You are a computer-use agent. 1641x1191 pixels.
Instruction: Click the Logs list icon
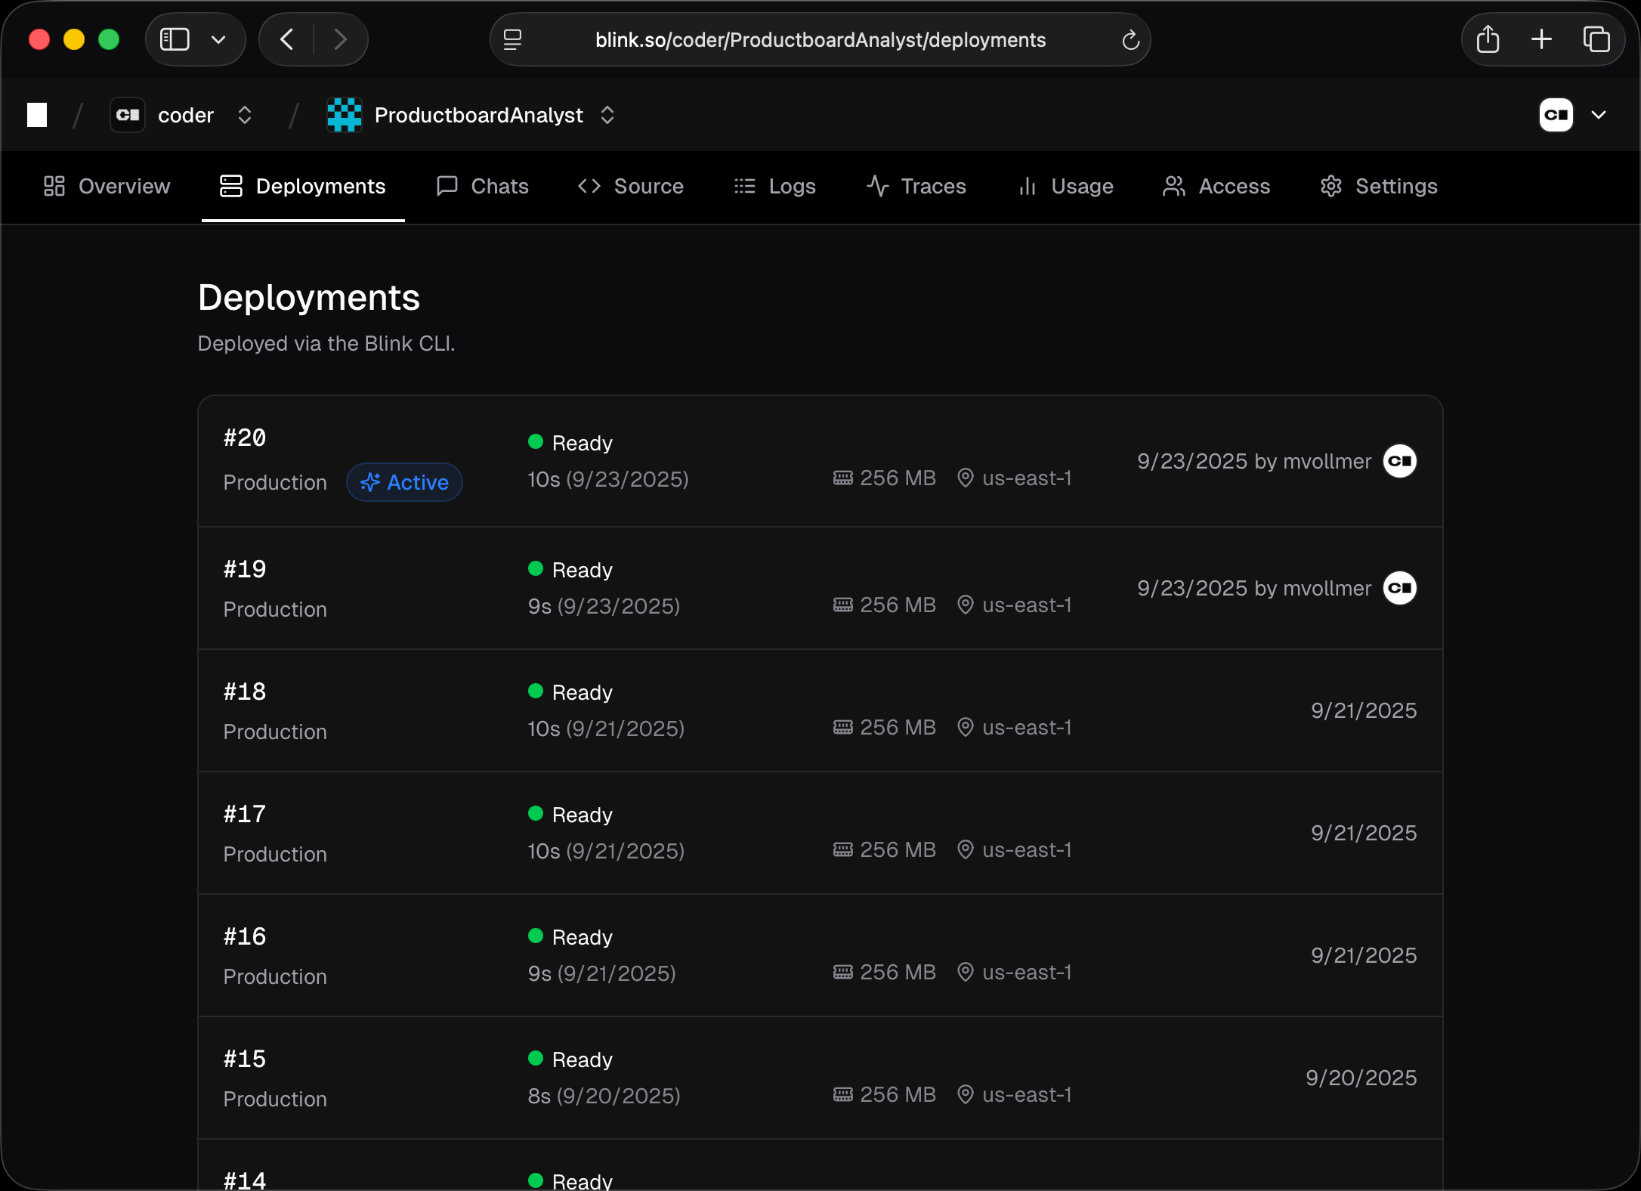click(744, 186)
